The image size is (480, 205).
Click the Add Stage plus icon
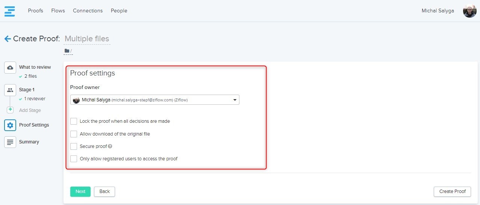tap(10, 110)
